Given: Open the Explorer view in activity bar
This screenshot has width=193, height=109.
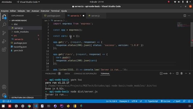Looking at the screenshot, I should coord(4,17).
